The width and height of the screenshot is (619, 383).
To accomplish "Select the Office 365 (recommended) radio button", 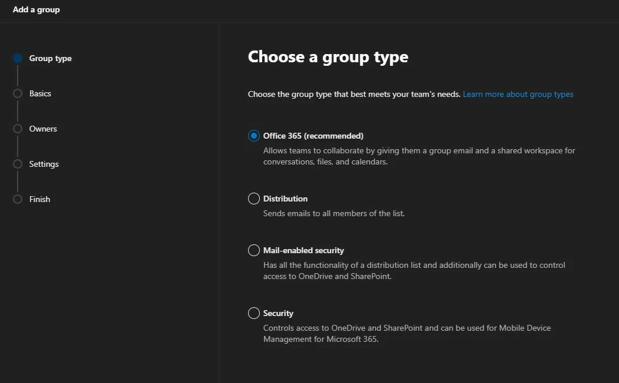I will tap(254, 136).
